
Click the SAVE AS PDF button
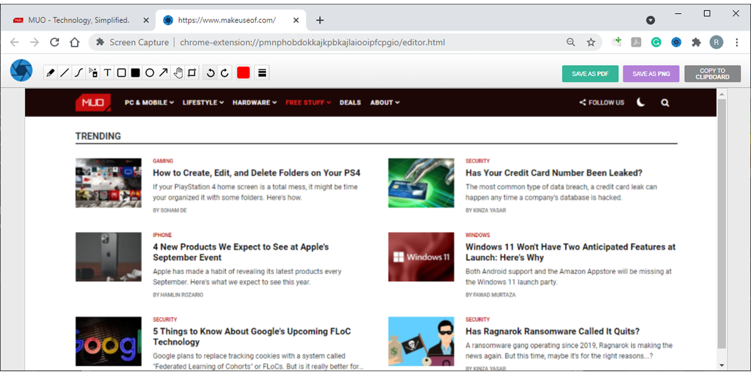590,73
